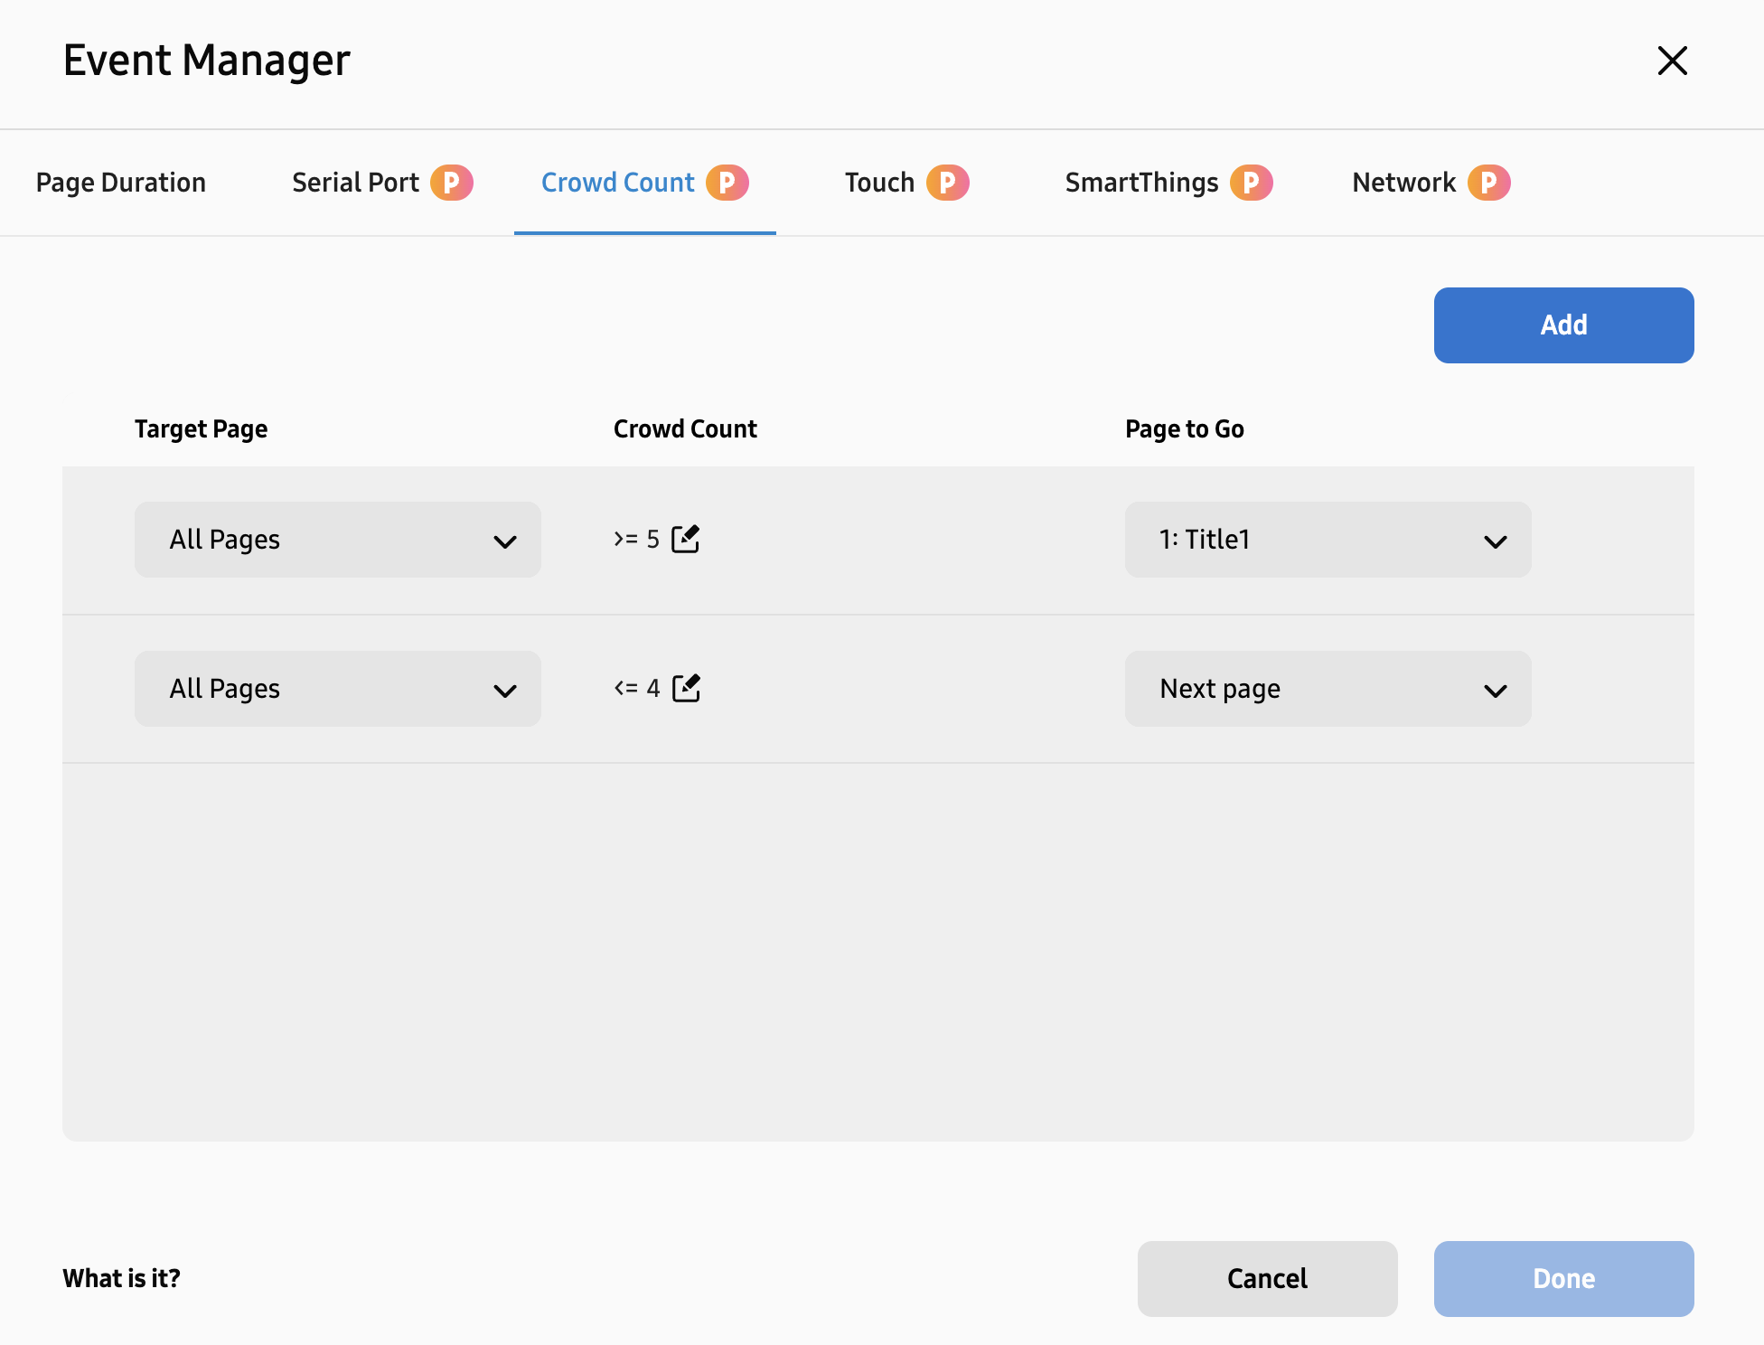Switch to the Page Duration tab
This screenshot has width=1764, height=1345.
(121, 183)
